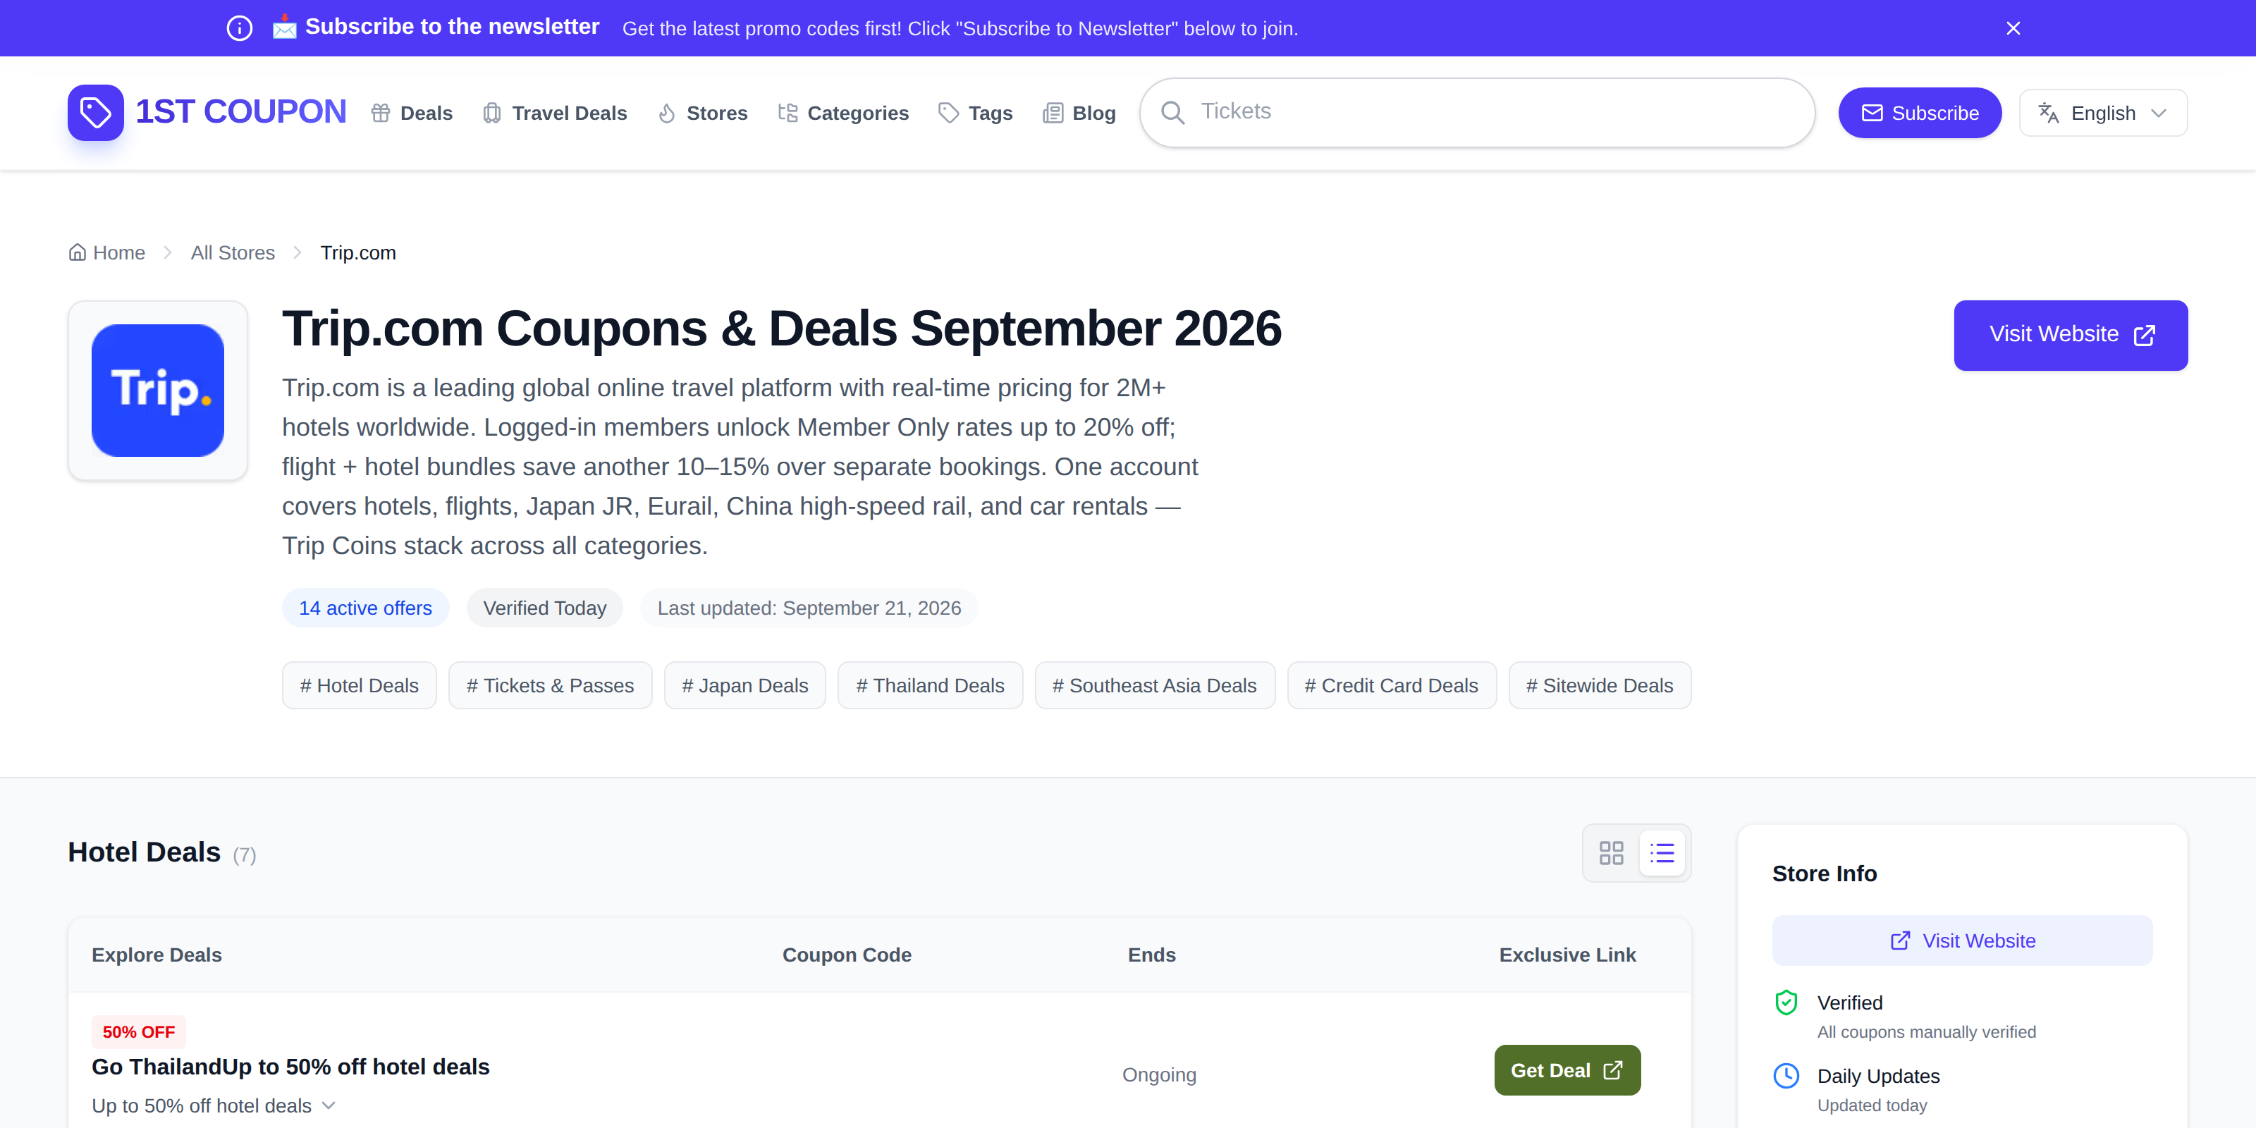Switch to grid view layout
Screen dimensions: 2256x1128
pyautogui.click(x=1612, y=853)
